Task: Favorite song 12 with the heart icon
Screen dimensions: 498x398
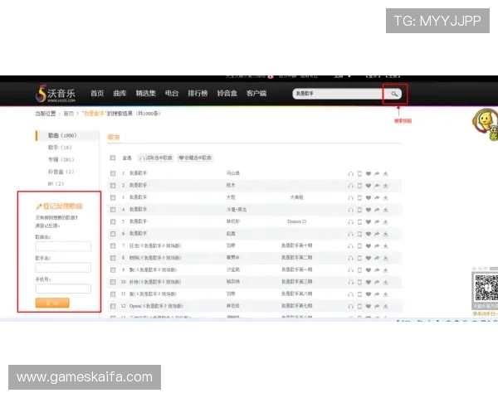Action: [368, 306]
